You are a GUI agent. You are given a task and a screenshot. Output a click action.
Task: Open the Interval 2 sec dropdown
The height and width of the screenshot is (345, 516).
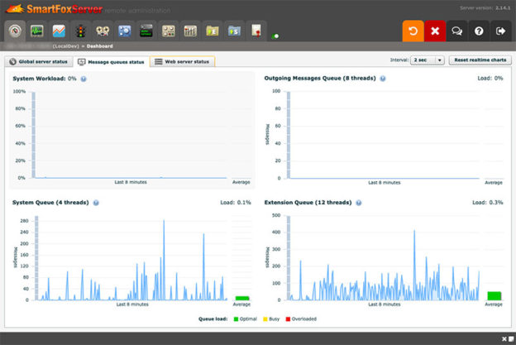click(x=428, y=60)
